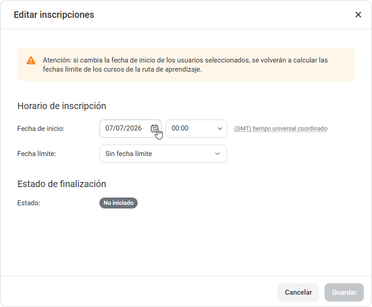Open the GMT tiempo universal coordinado link

coord(281,129)
